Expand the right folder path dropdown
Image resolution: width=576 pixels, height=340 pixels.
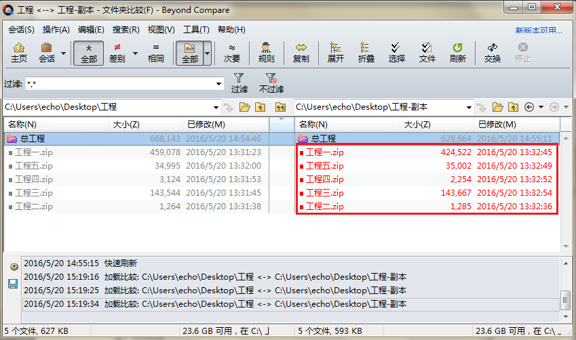[x=469, y=108]
